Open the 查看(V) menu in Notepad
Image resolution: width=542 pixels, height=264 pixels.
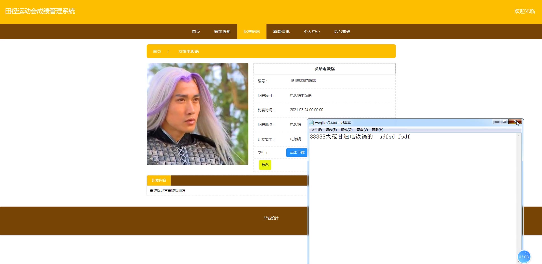pos(362,130)
